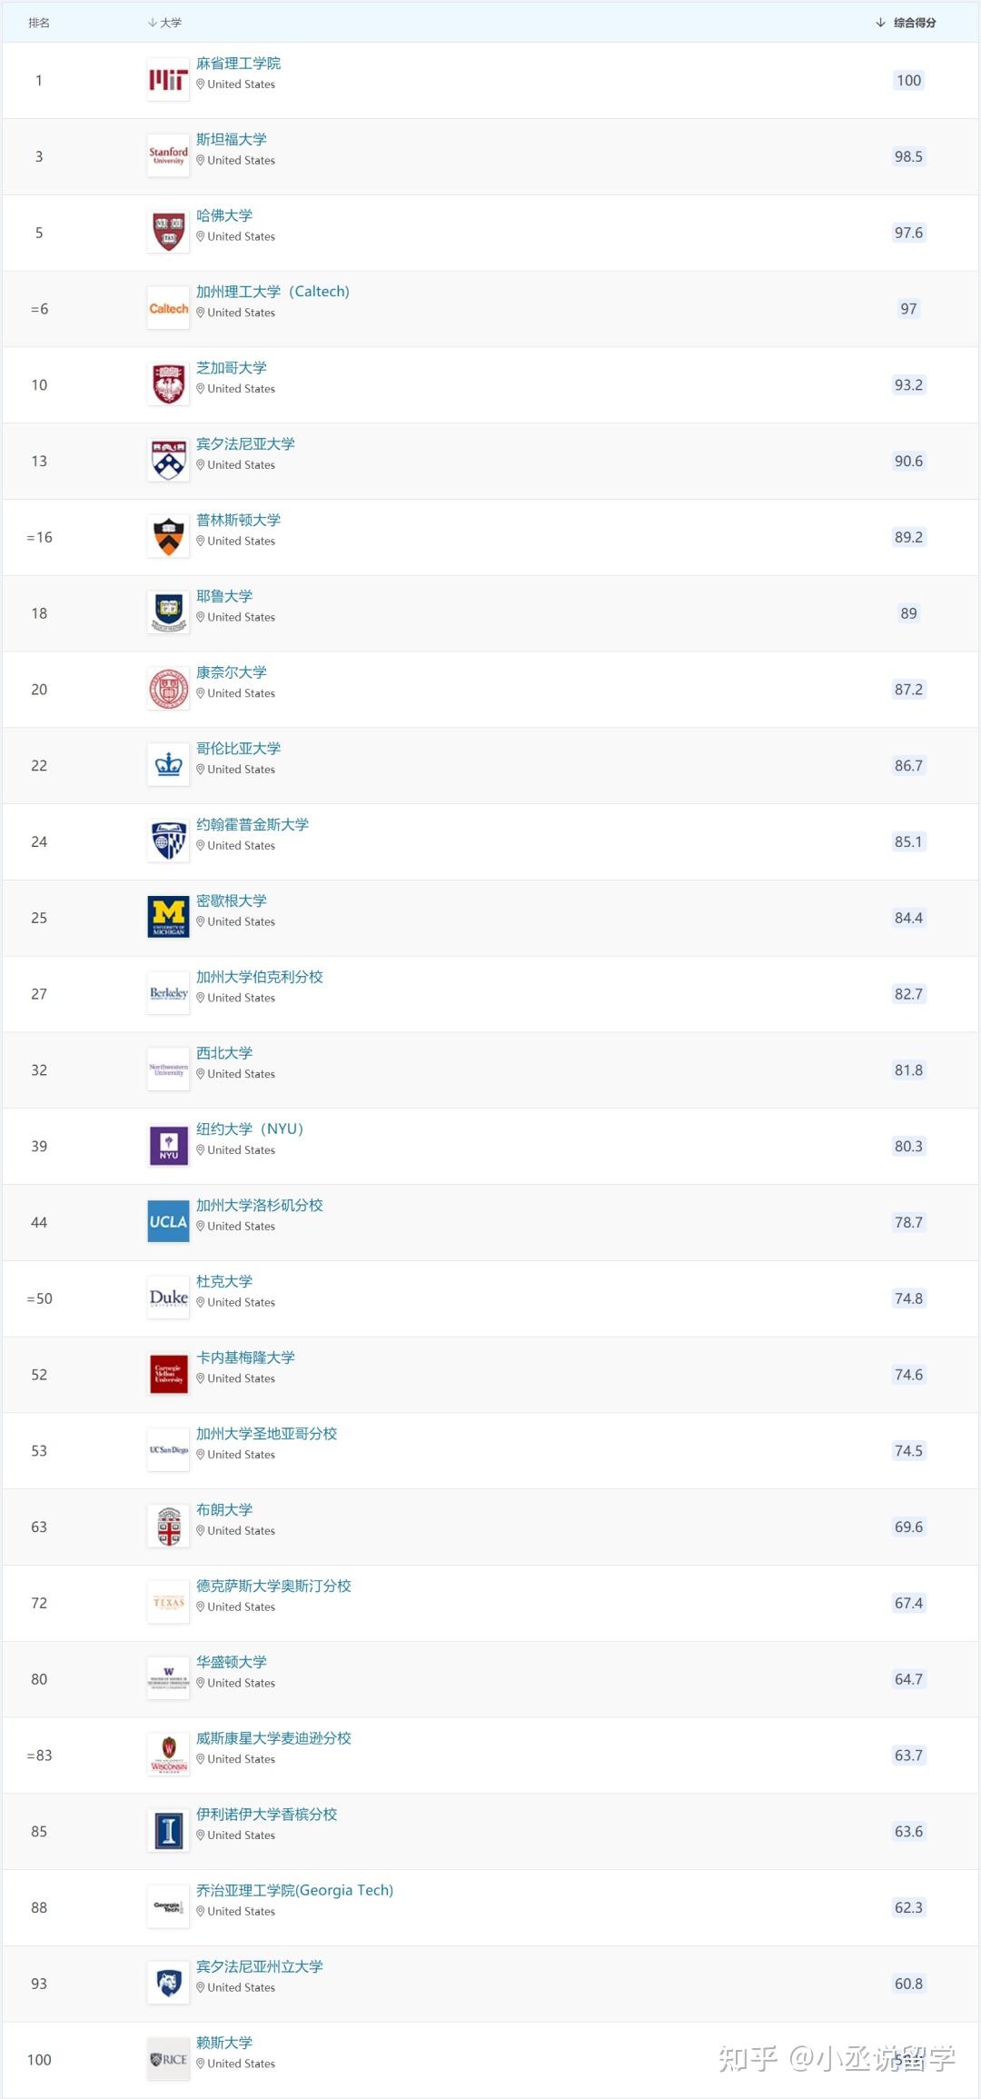Image resolution: width=981 pixels, height=2099 pixels.
Task: Click the MIT logo icon
Action: pyautogui.click(x=168, y=80)
